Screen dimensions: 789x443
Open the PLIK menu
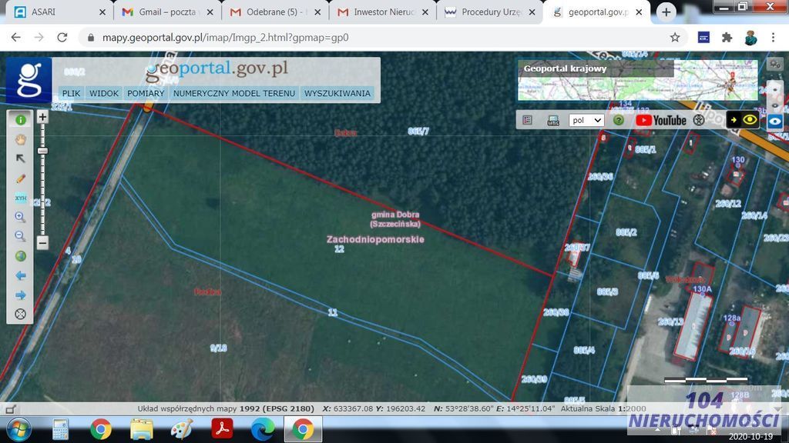coord(71,93)
